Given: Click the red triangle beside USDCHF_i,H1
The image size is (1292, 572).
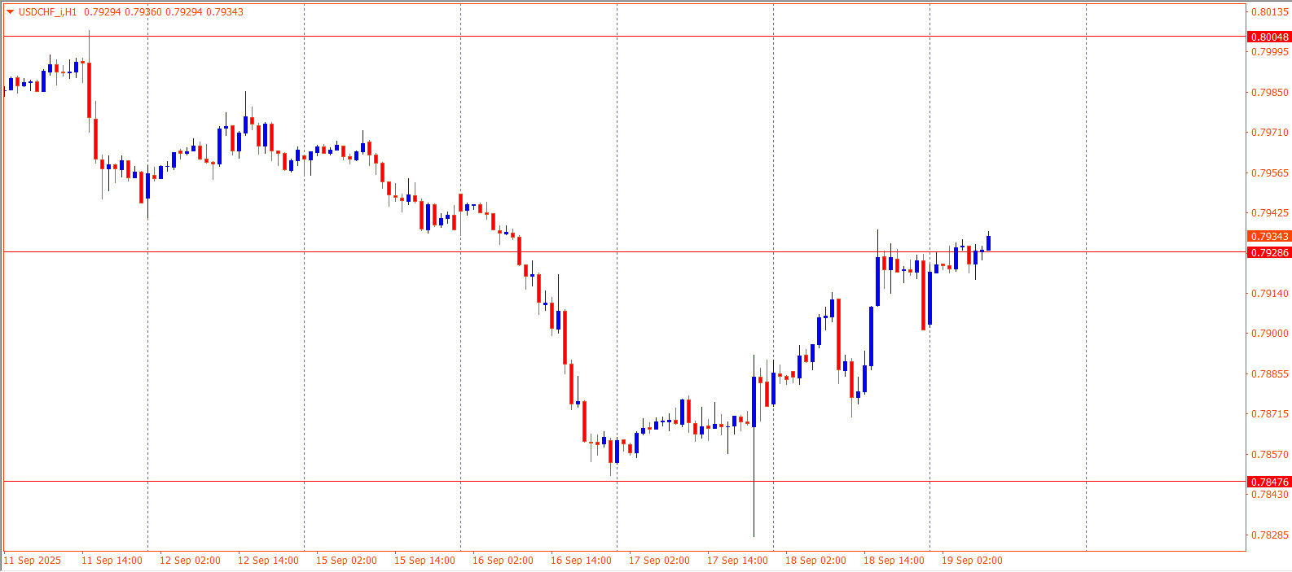Looking at the screenshot, I should (10, 12).
